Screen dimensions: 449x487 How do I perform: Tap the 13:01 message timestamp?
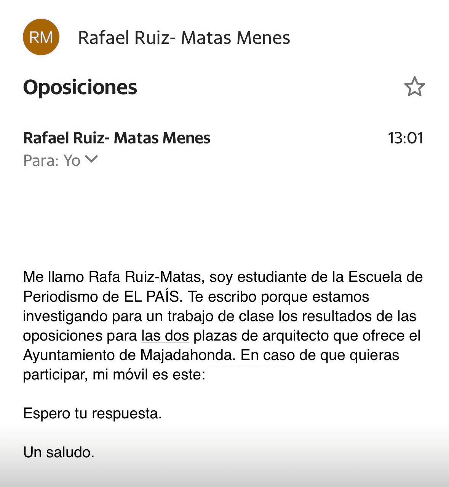point(406,138)
